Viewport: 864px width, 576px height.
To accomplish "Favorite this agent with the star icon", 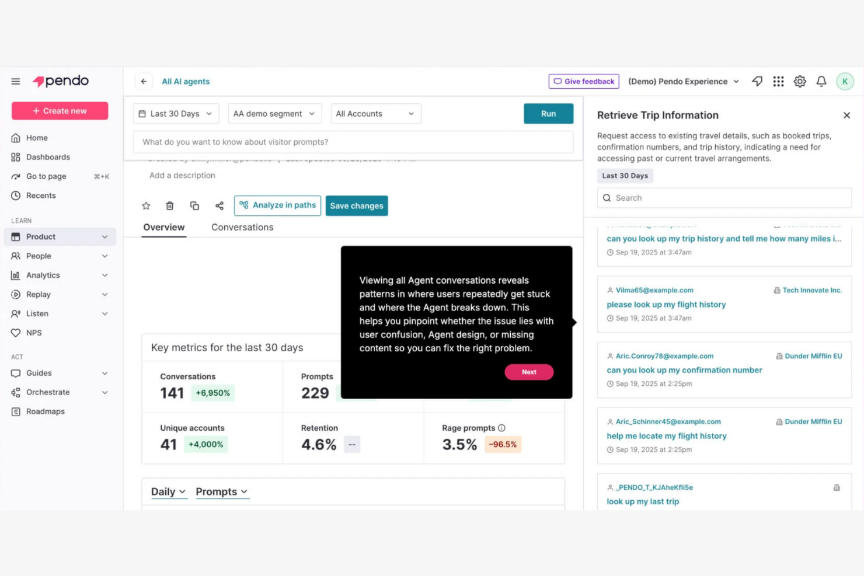I will click(x=146, y=205).
